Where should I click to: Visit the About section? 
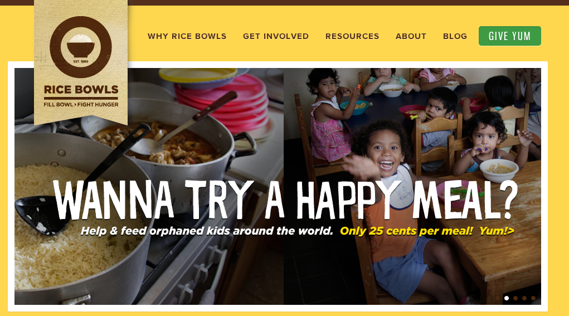point(411,36)
